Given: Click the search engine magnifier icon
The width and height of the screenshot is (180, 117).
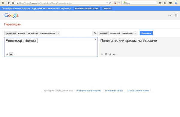Looking at the screenshot, I should pyautogui.click(x=124, y=3).
